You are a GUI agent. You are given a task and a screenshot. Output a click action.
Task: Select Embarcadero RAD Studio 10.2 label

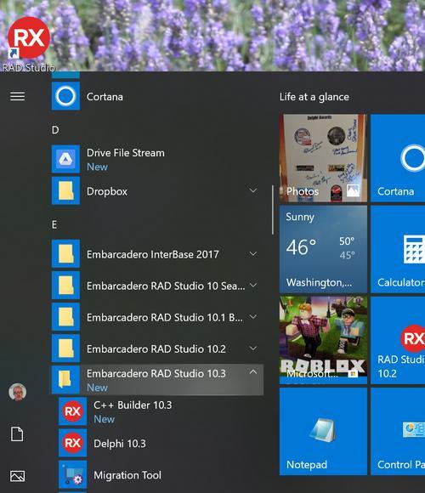[156, 348]
